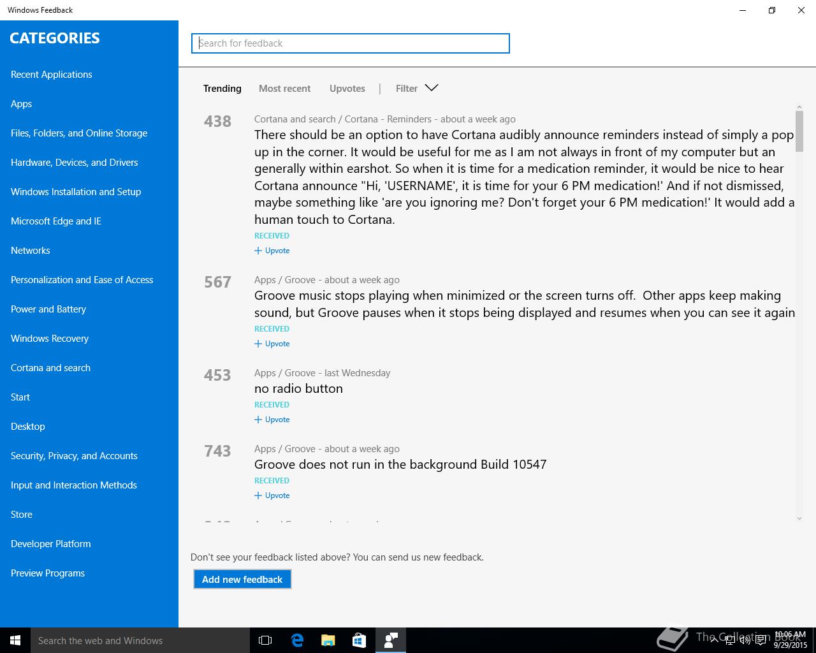The height and width of the screenshot is (653, 816).
Task: Select the Start category
Action: (20, 397)
